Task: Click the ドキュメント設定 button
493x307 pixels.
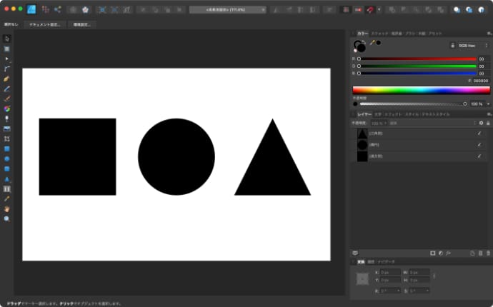Action: point(44,24)
